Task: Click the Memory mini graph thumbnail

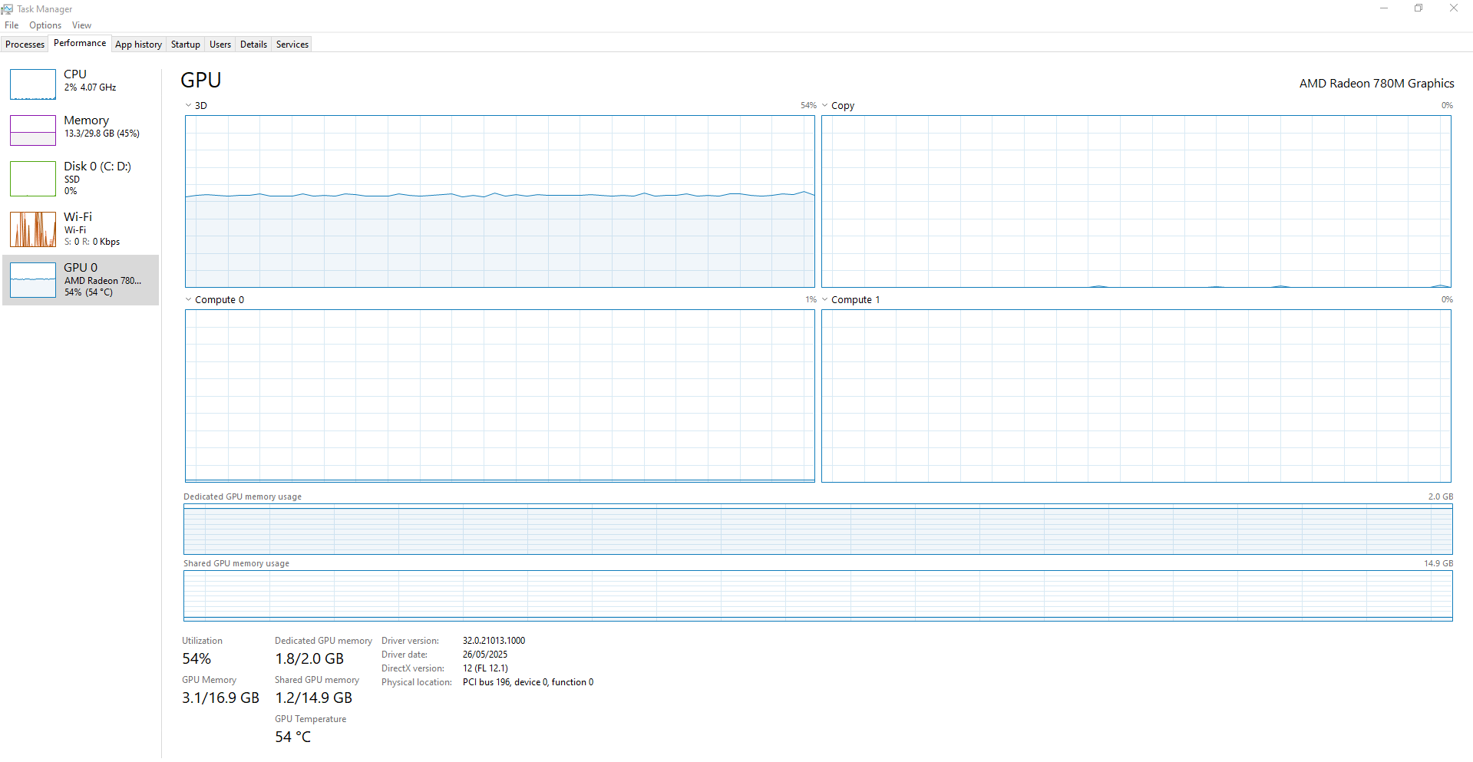Action: 33,130
